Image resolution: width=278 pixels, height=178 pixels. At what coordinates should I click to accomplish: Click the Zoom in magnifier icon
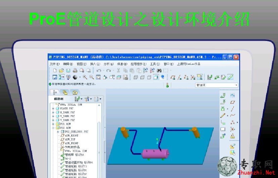pos(85,77)
